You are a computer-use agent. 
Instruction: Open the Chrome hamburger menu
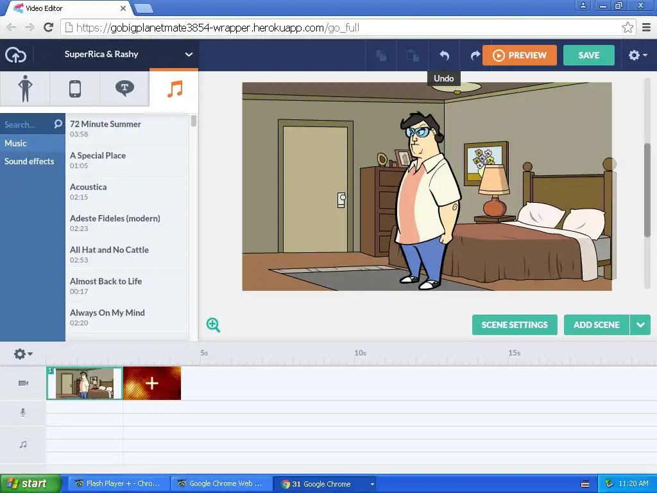[647, 28]
